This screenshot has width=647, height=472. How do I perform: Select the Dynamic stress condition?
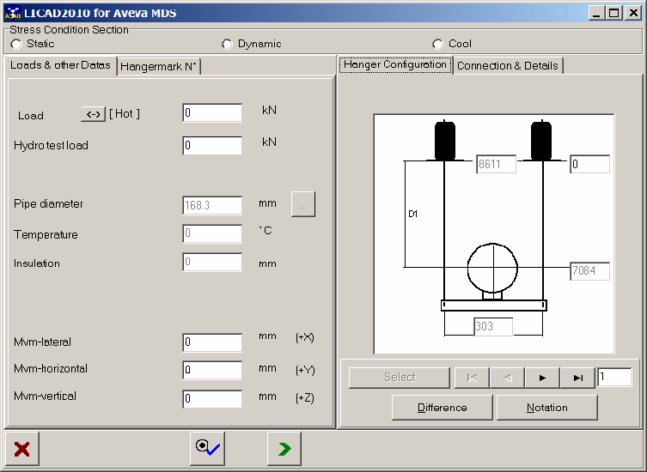coord(228,44)
